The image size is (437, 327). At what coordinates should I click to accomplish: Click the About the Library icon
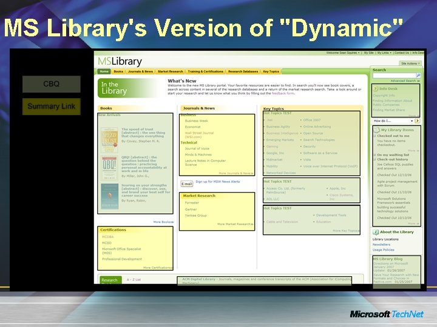coord(376,232)
